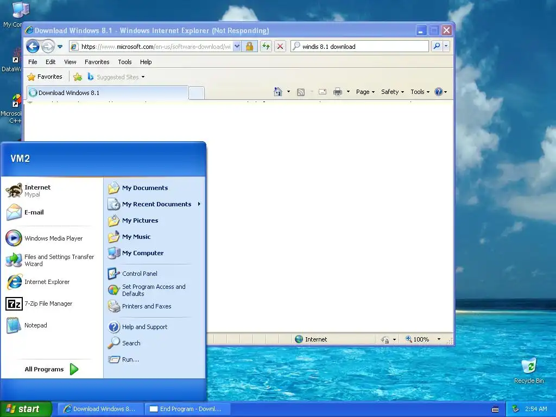The width and height of the screenshot is (556, 417).
Task: Click the Home icon in command bar
Action: (x=277, y=92)
